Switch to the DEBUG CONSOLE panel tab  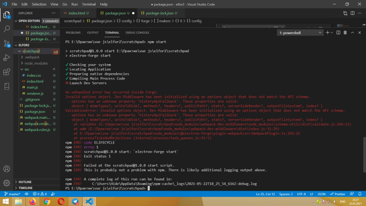coord(138,33)
